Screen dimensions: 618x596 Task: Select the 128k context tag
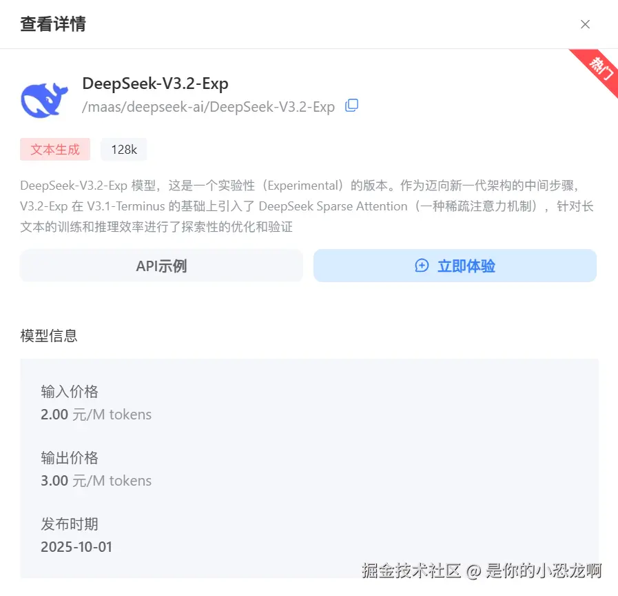click(124, 150)
